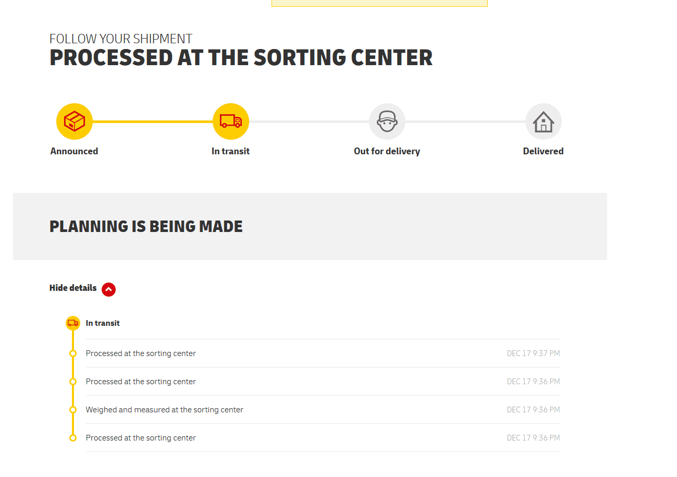
Task: Click the progress bar between Announced and In transit
Action: point(153,121)
